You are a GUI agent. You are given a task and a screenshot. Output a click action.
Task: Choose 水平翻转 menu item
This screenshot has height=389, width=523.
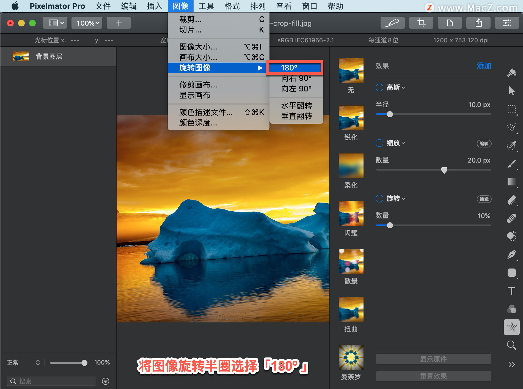(x=296, y=106)
